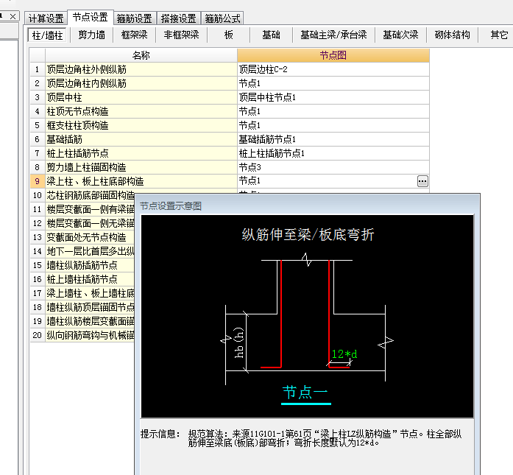
Task: Open the 搭接设置 tab
Action: tap(179, 18)
